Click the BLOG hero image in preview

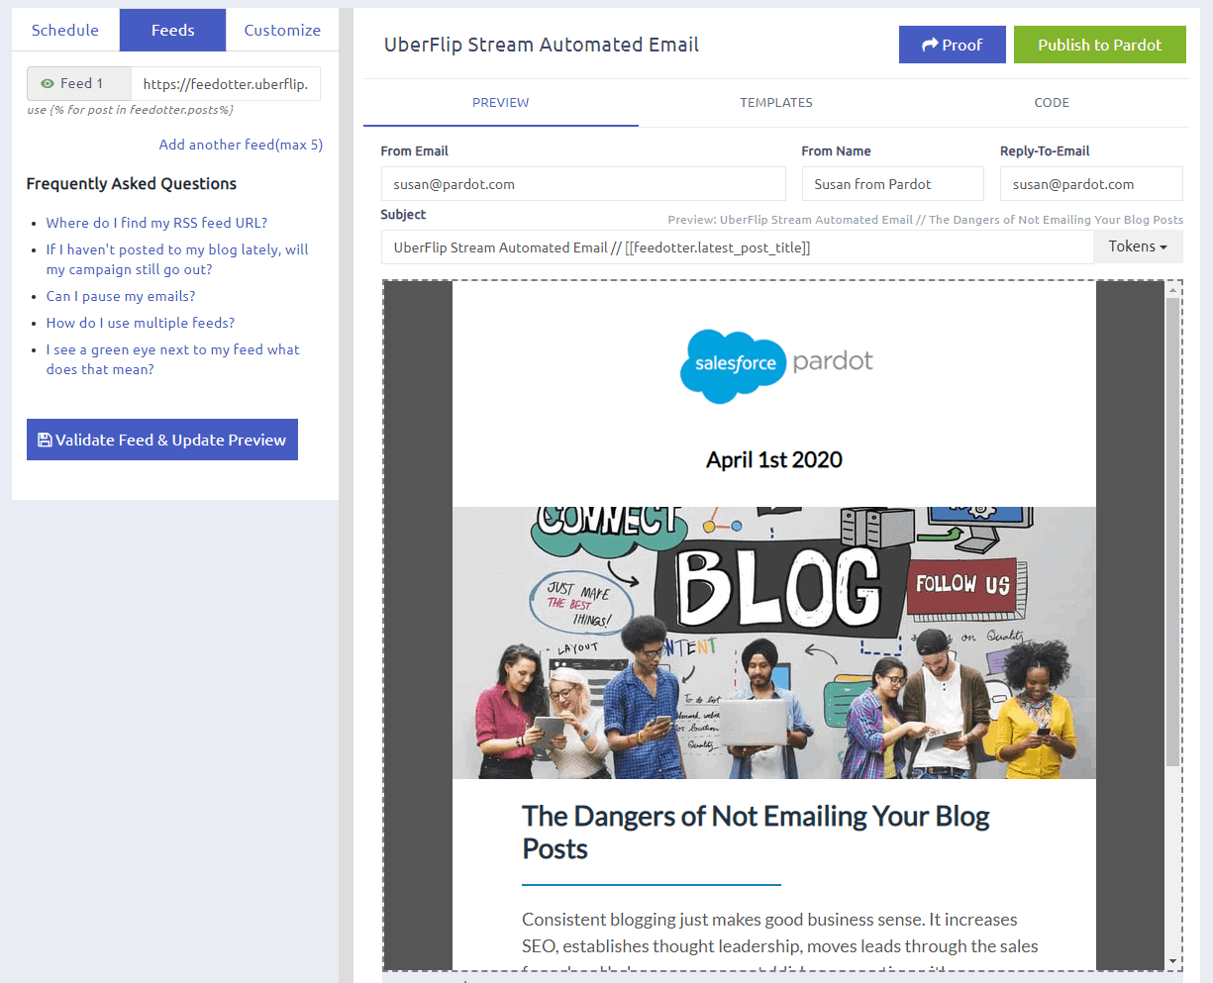coord(774,642)
